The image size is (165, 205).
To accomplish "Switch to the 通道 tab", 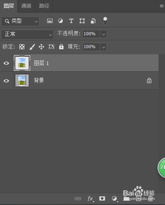I will coord(26,6).
